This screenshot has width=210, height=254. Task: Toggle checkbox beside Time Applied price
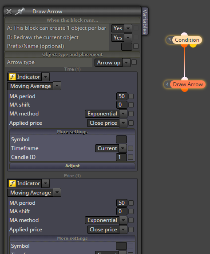[x=131, y=123]
